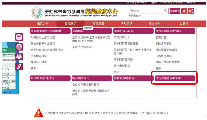Open the 技能競賽 menu

[x=98, y=24]
